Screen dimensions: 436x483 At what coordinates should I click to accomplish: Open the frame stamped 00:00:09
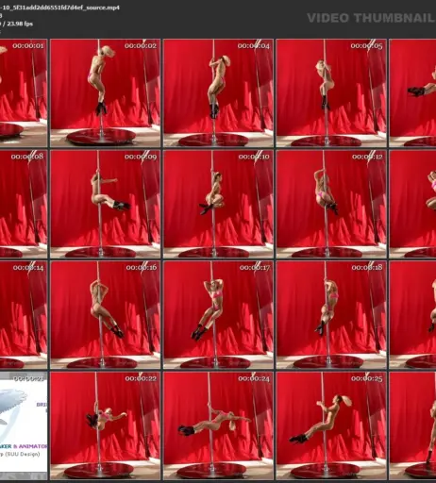tap(105, 204)
